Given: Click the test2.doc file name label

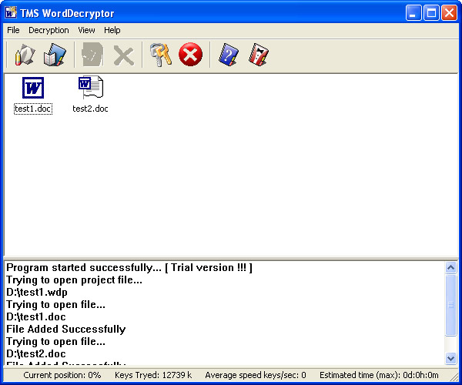Looking at the screenshot, I should point(90,109).
